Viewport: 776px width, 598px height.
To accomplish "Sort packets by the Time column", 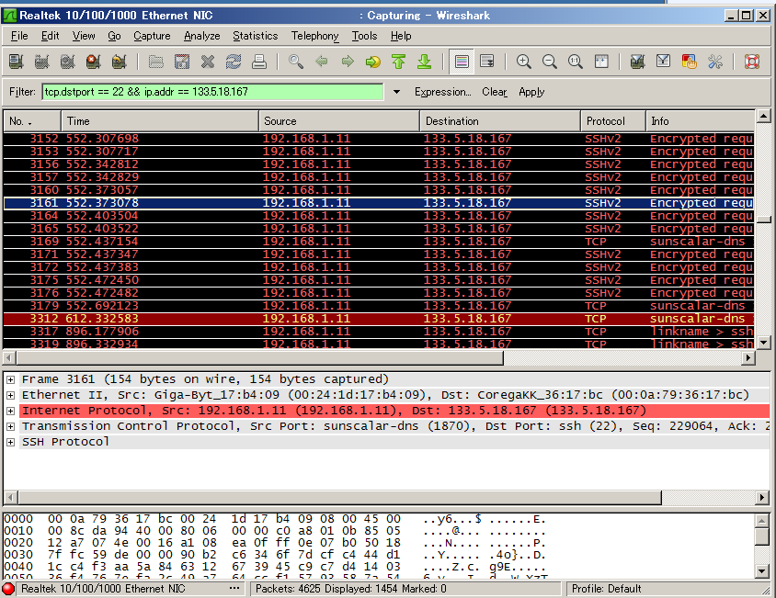I will [160, 121].
